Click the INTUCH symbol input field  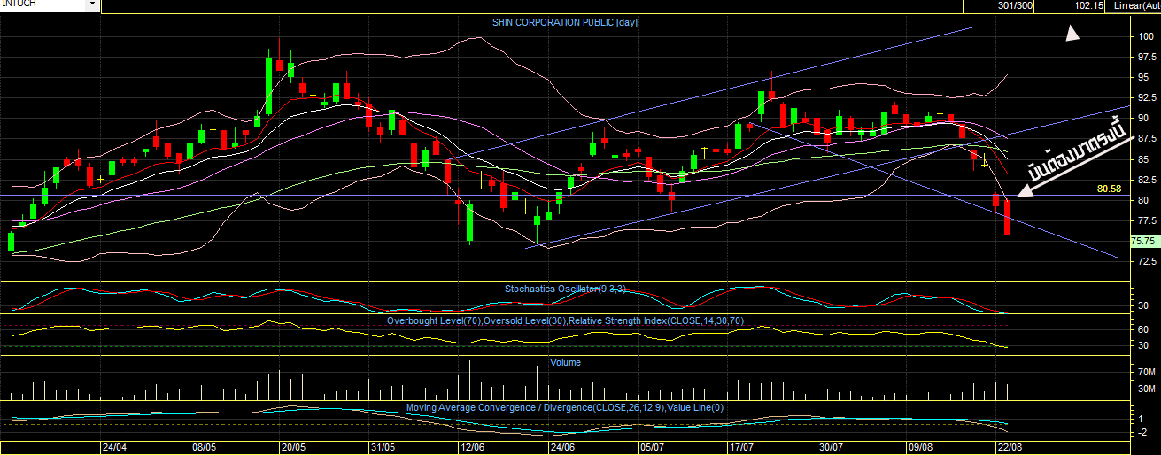point(43,5)
